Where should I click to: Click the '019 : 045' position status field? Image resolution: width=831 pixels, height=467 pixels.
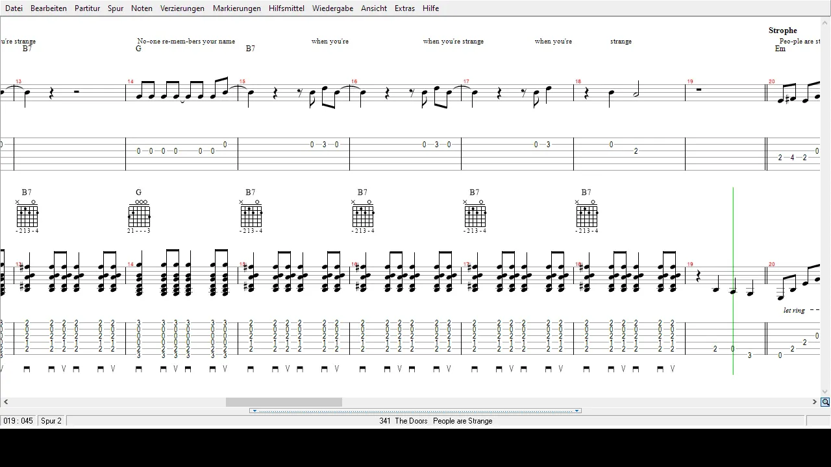18,421
